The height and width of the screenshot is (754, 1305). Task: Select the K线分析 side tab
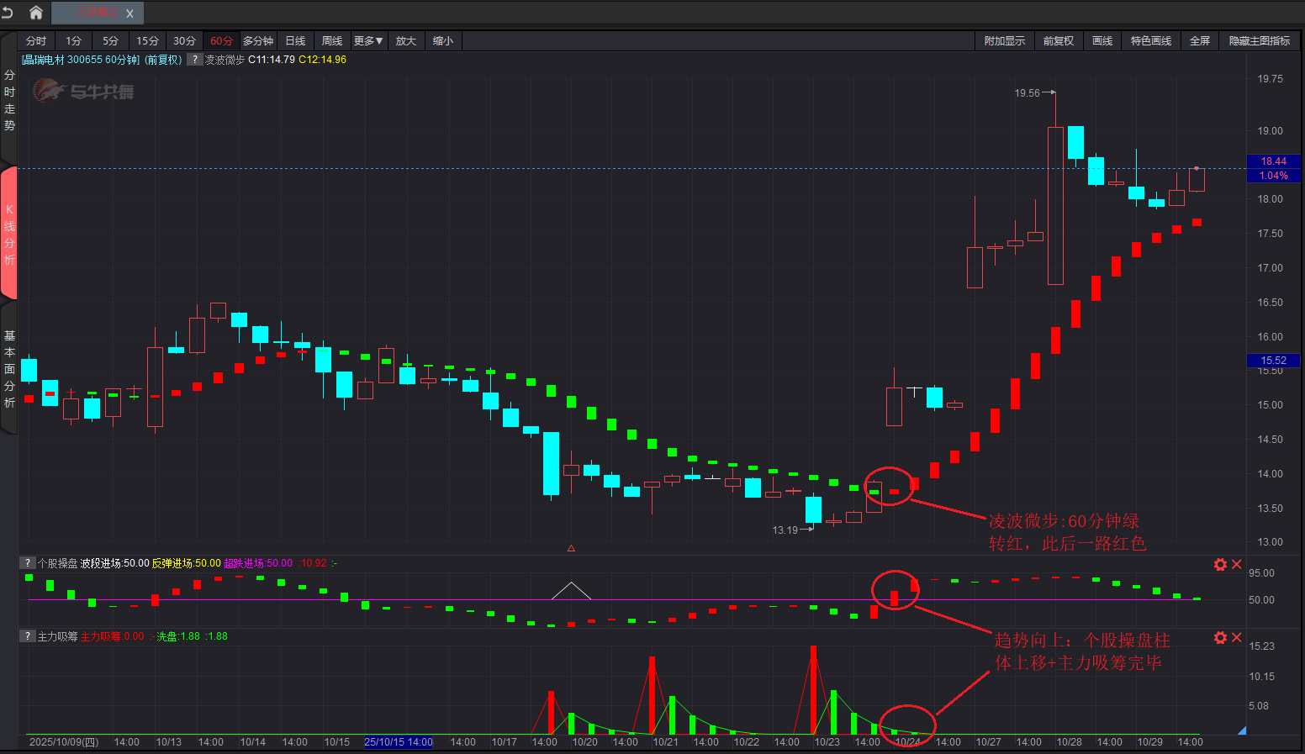[9, 234]
